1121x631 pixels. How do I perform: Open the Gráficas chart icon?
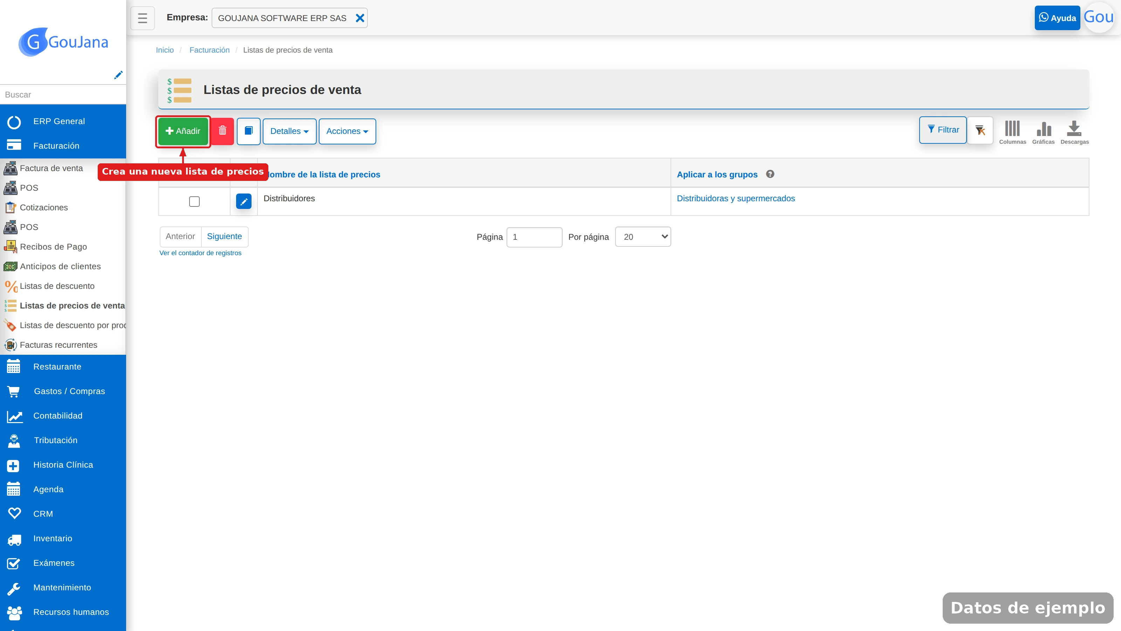pyautogui.click(x=1043, y=132)
